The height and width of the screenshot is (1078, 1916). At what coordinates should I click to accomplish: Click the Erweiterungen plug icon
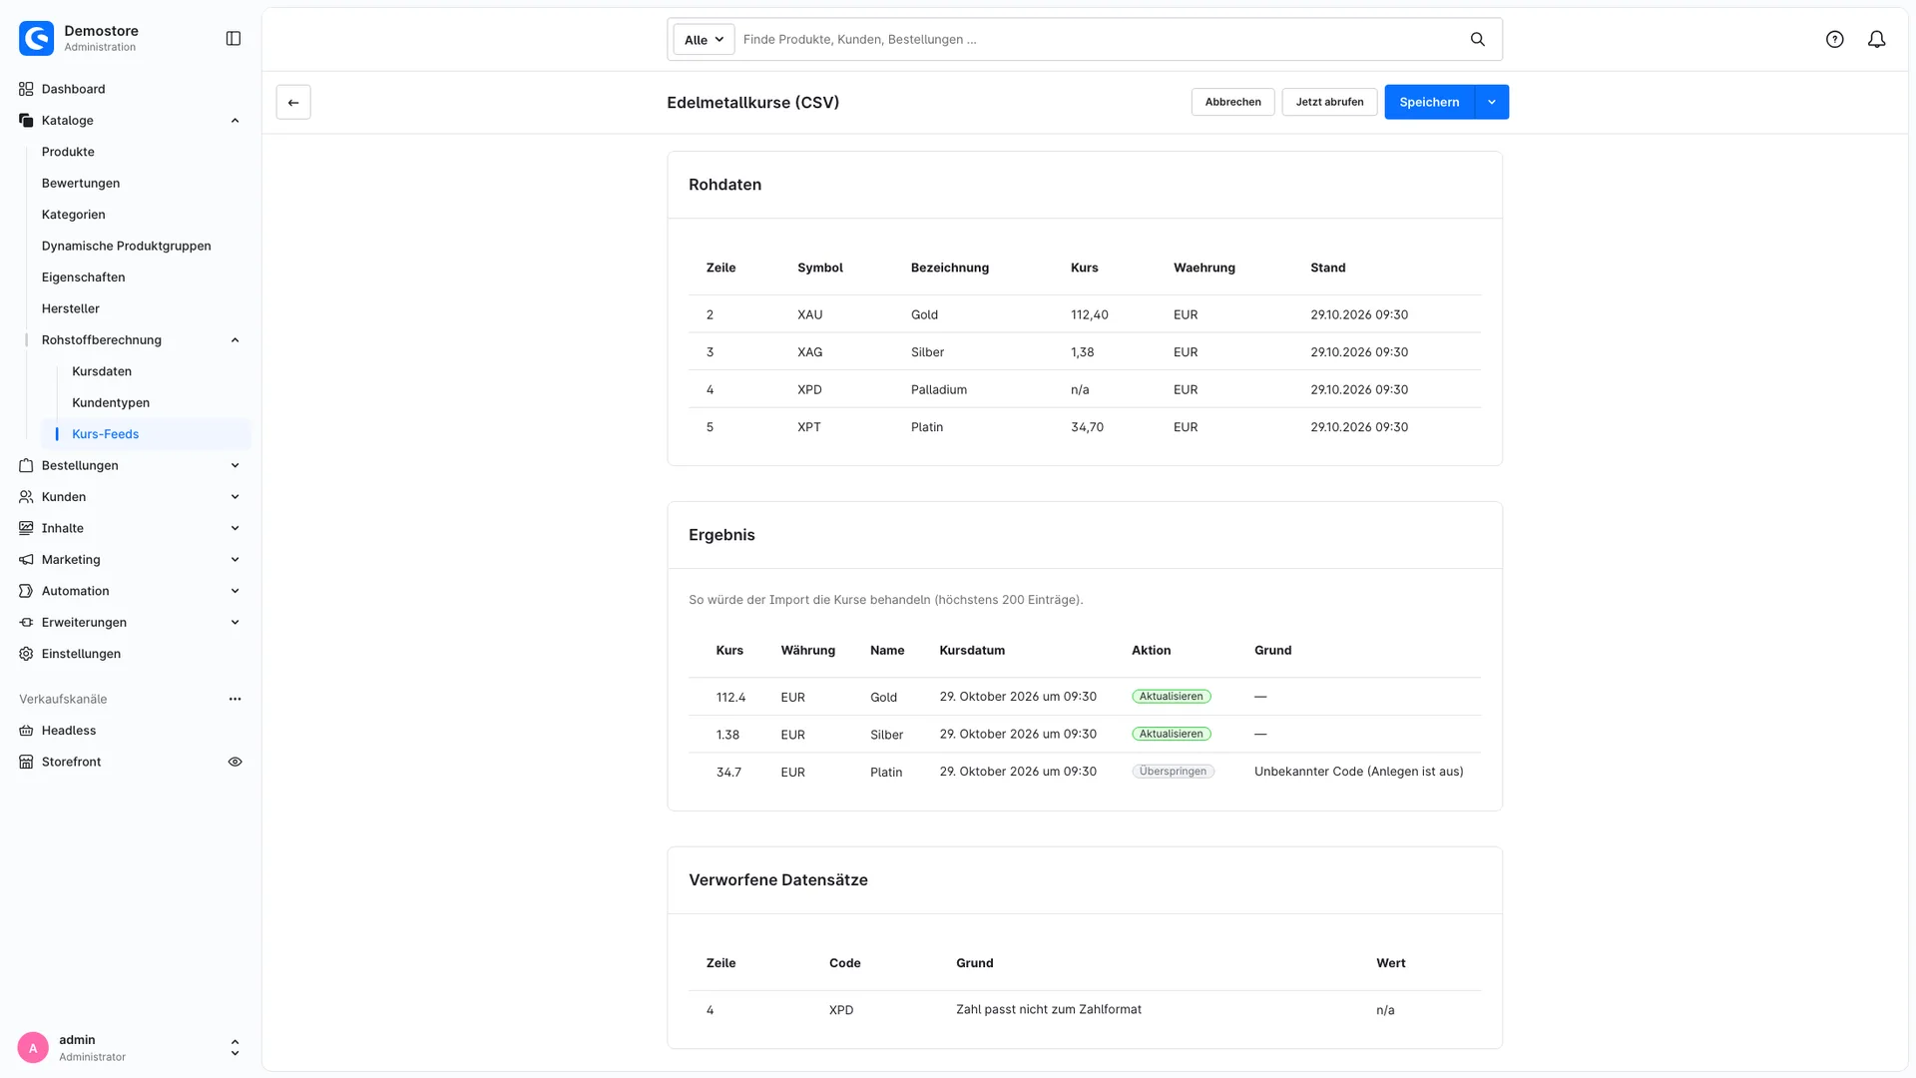pos(26,623)
